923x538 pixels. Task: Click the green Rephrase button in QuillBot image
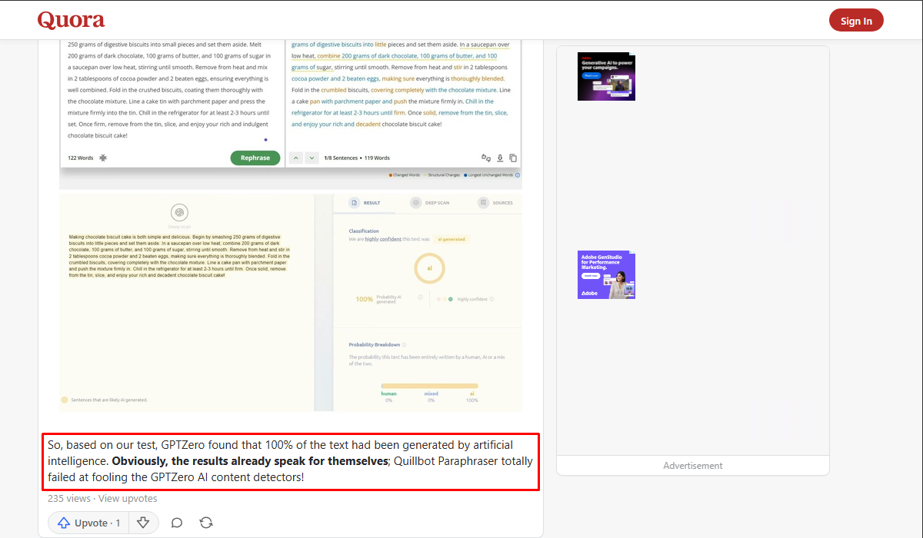pos(255,158)
